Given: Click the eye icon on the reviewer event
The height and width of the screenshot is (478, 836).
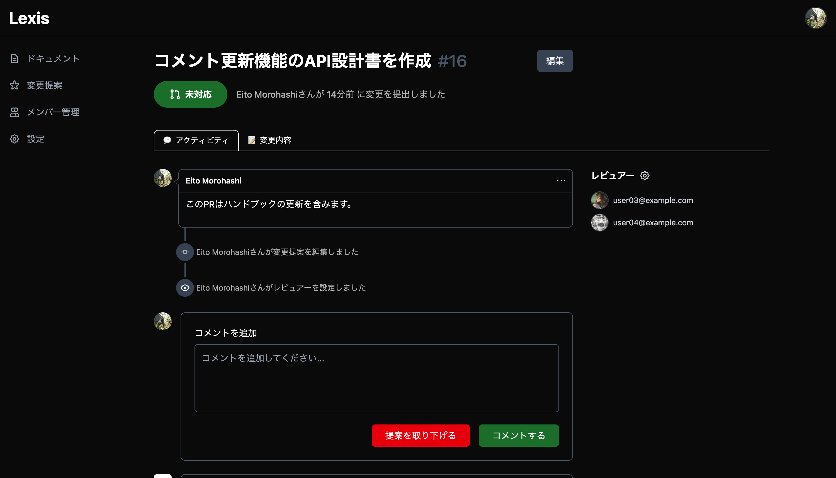Looking at the screenshot, I should point(185,288).
